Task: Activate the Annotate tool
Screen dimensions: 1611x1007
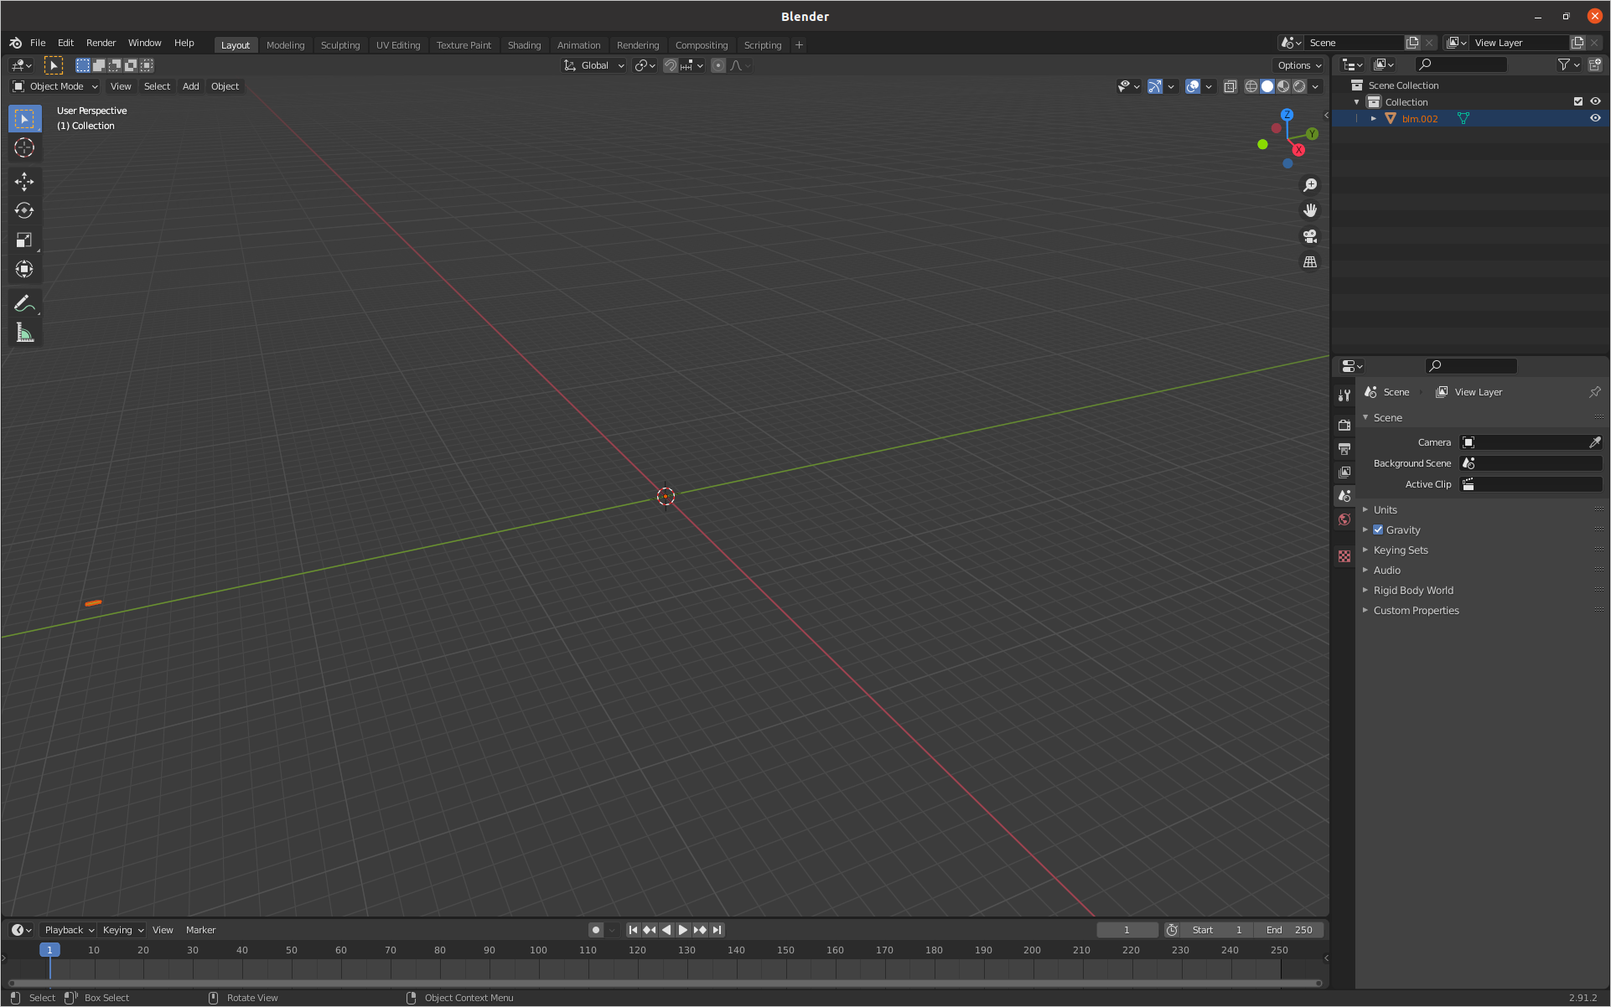Action: click(x=24, y=302)
